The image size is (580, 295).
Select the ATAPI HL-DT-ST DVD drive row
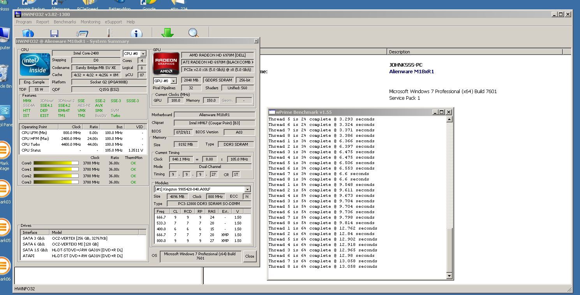tap(83, 256)
